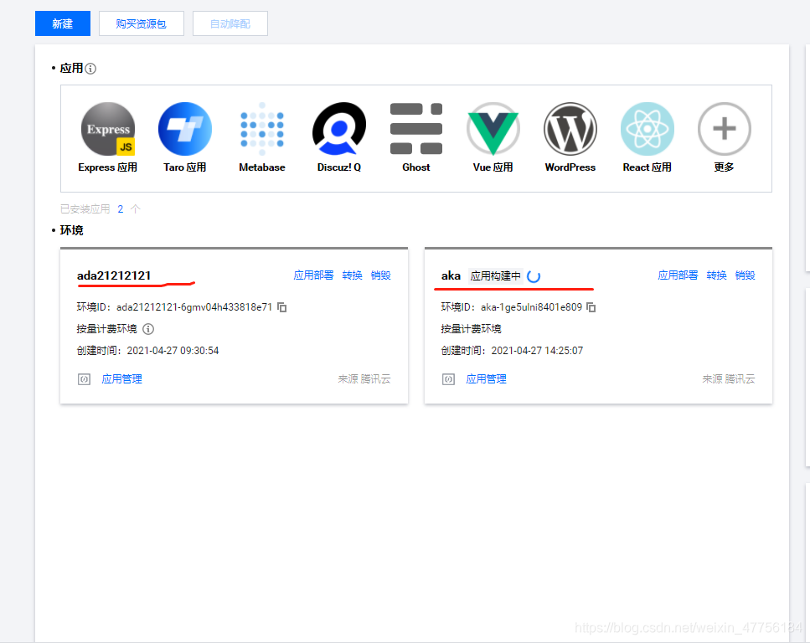Open the Metabase application template
Viewport: 810px width, 643px height.
[x=261, y=130]
